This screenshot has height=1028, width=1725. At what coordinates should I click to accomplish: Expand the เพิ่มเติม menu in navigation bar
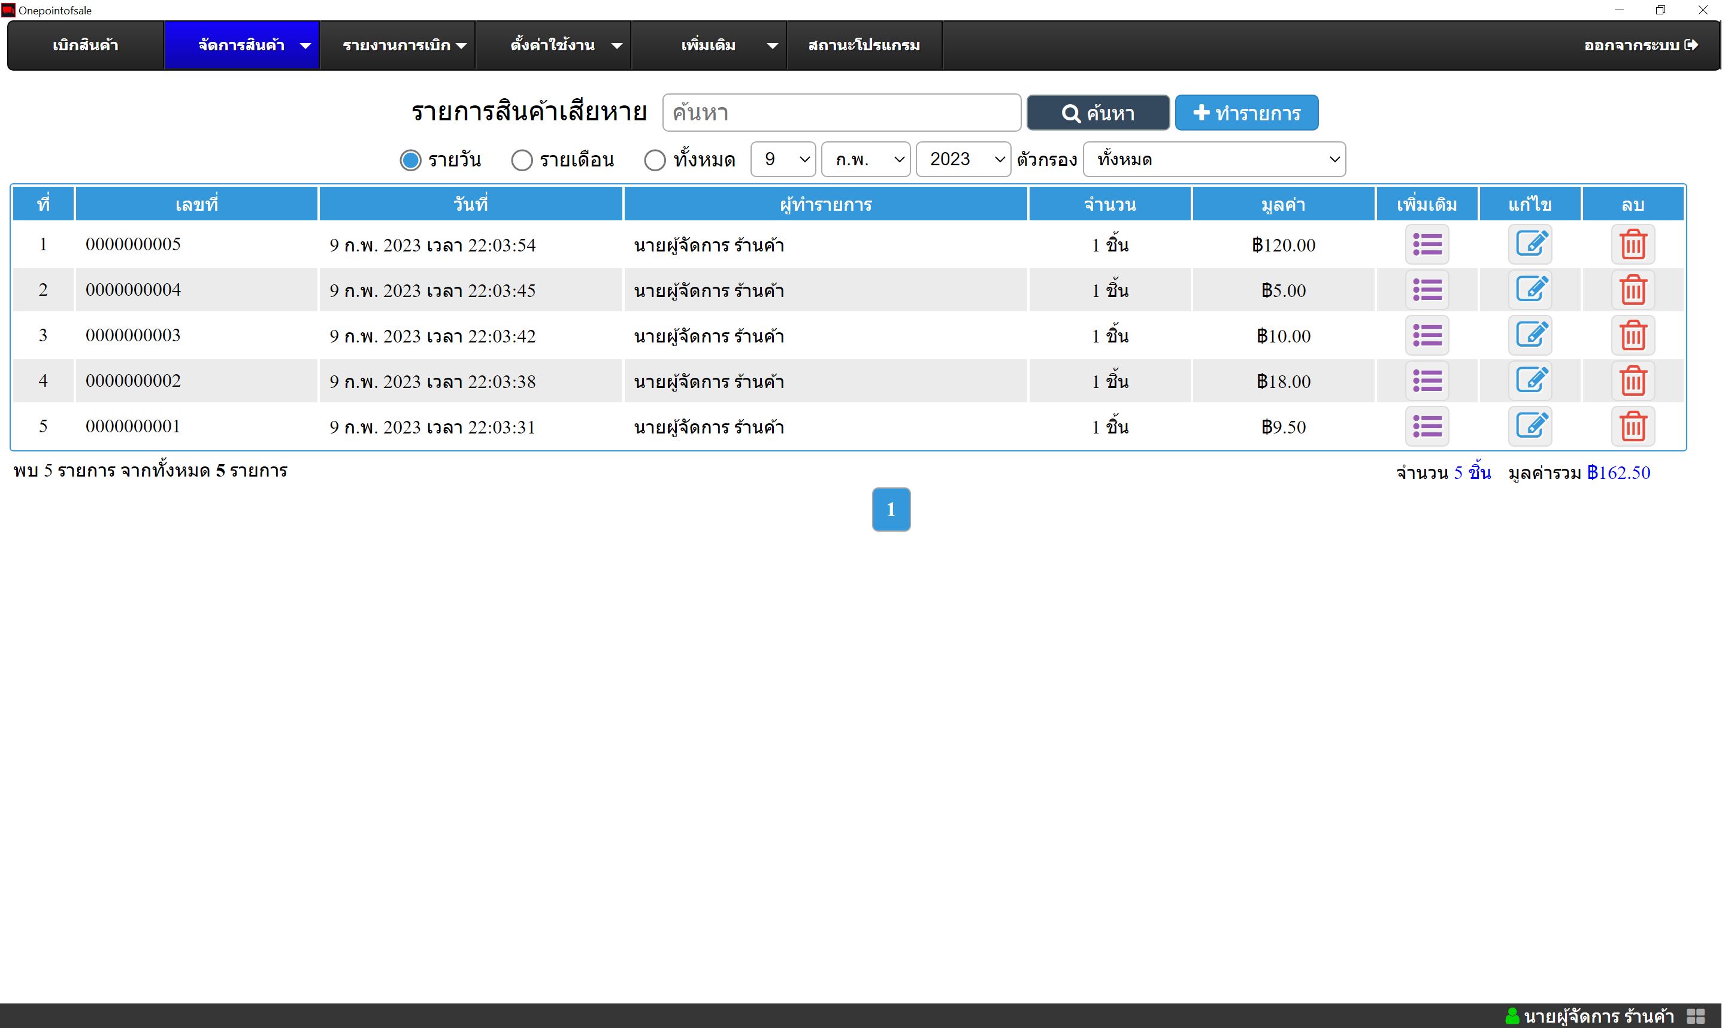pos(709,45)
